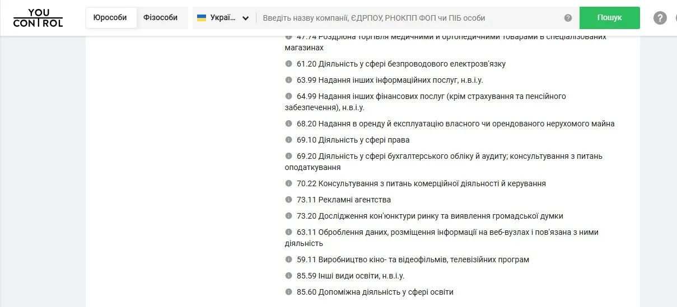Open the YouControl logo home link
This screenshot has width=677, height=307.
click(38, 18)
